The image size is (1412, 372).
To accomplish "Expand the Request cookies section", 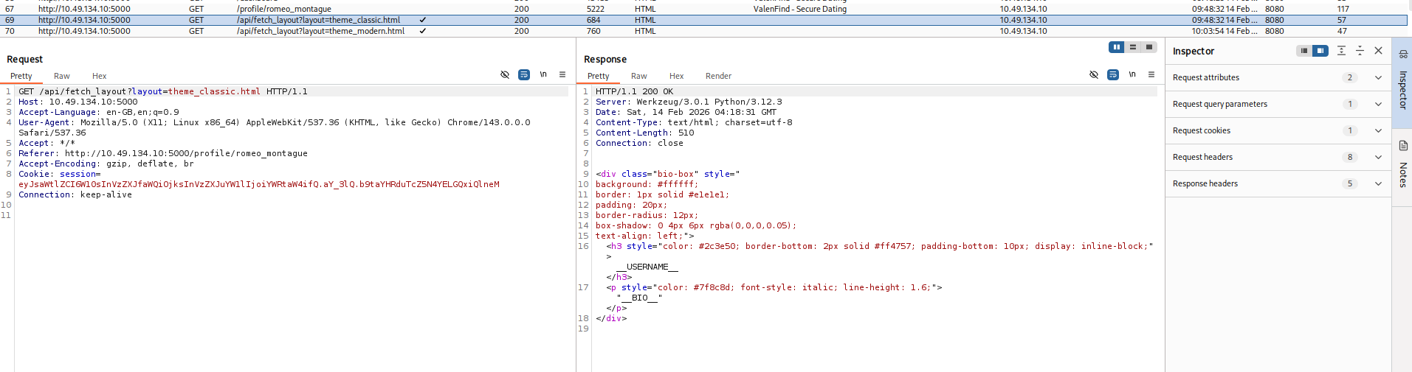I will point(1378,130).
